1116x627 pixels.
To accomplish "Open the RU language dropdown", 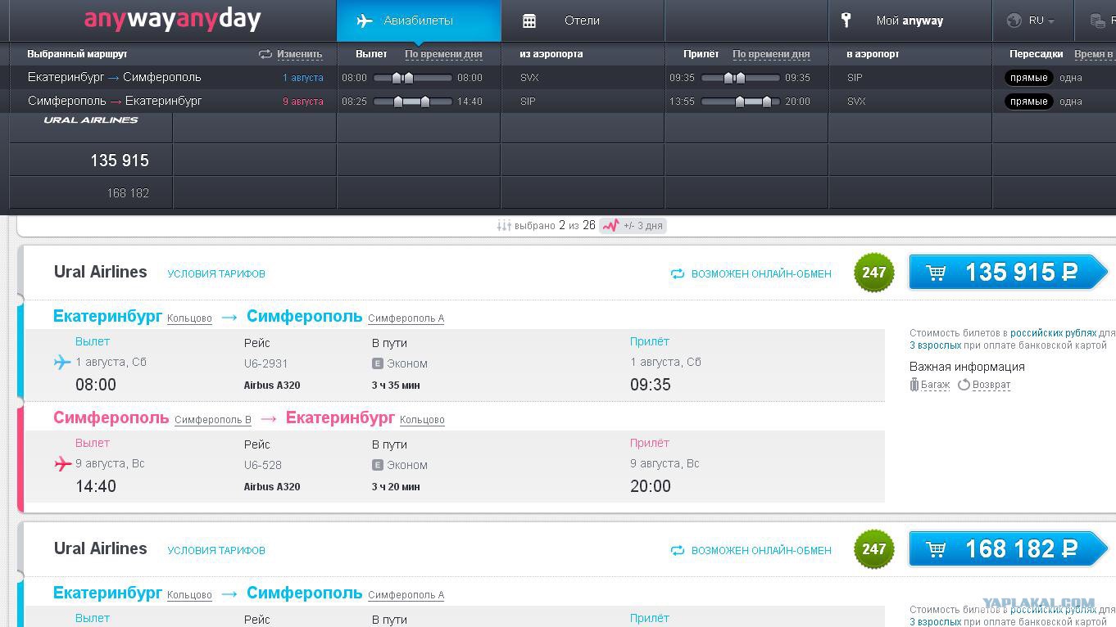I will pos(1041,20).
